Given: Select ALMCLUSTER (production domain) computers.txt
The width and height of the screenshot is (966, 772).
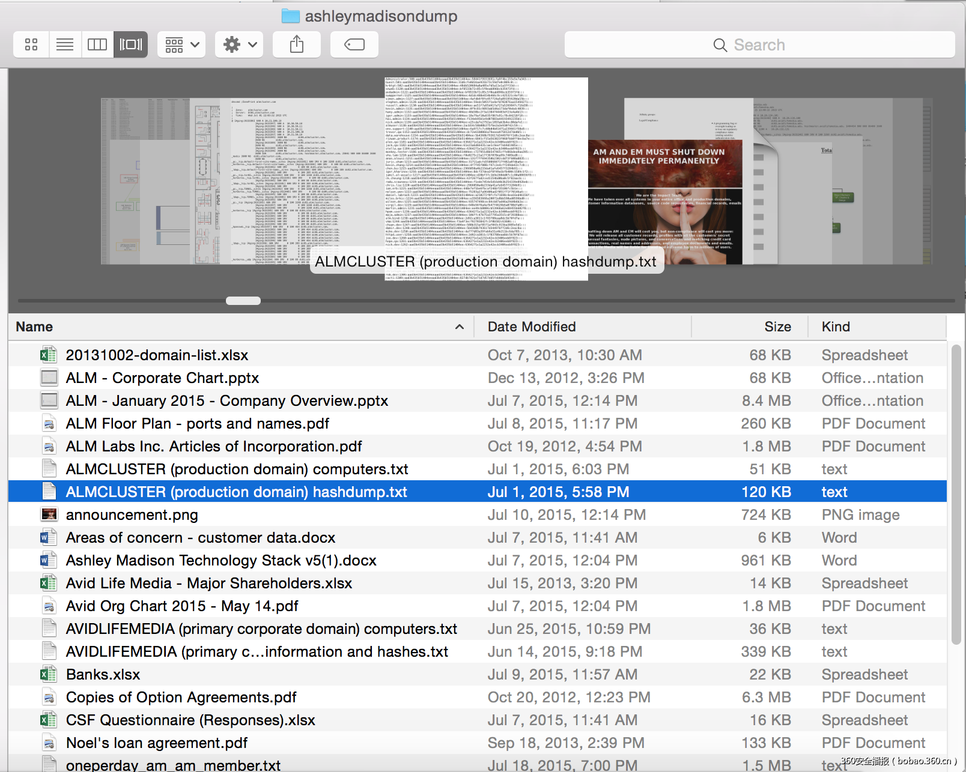Looking at the screenshot, I should click(x=237, y=469).
